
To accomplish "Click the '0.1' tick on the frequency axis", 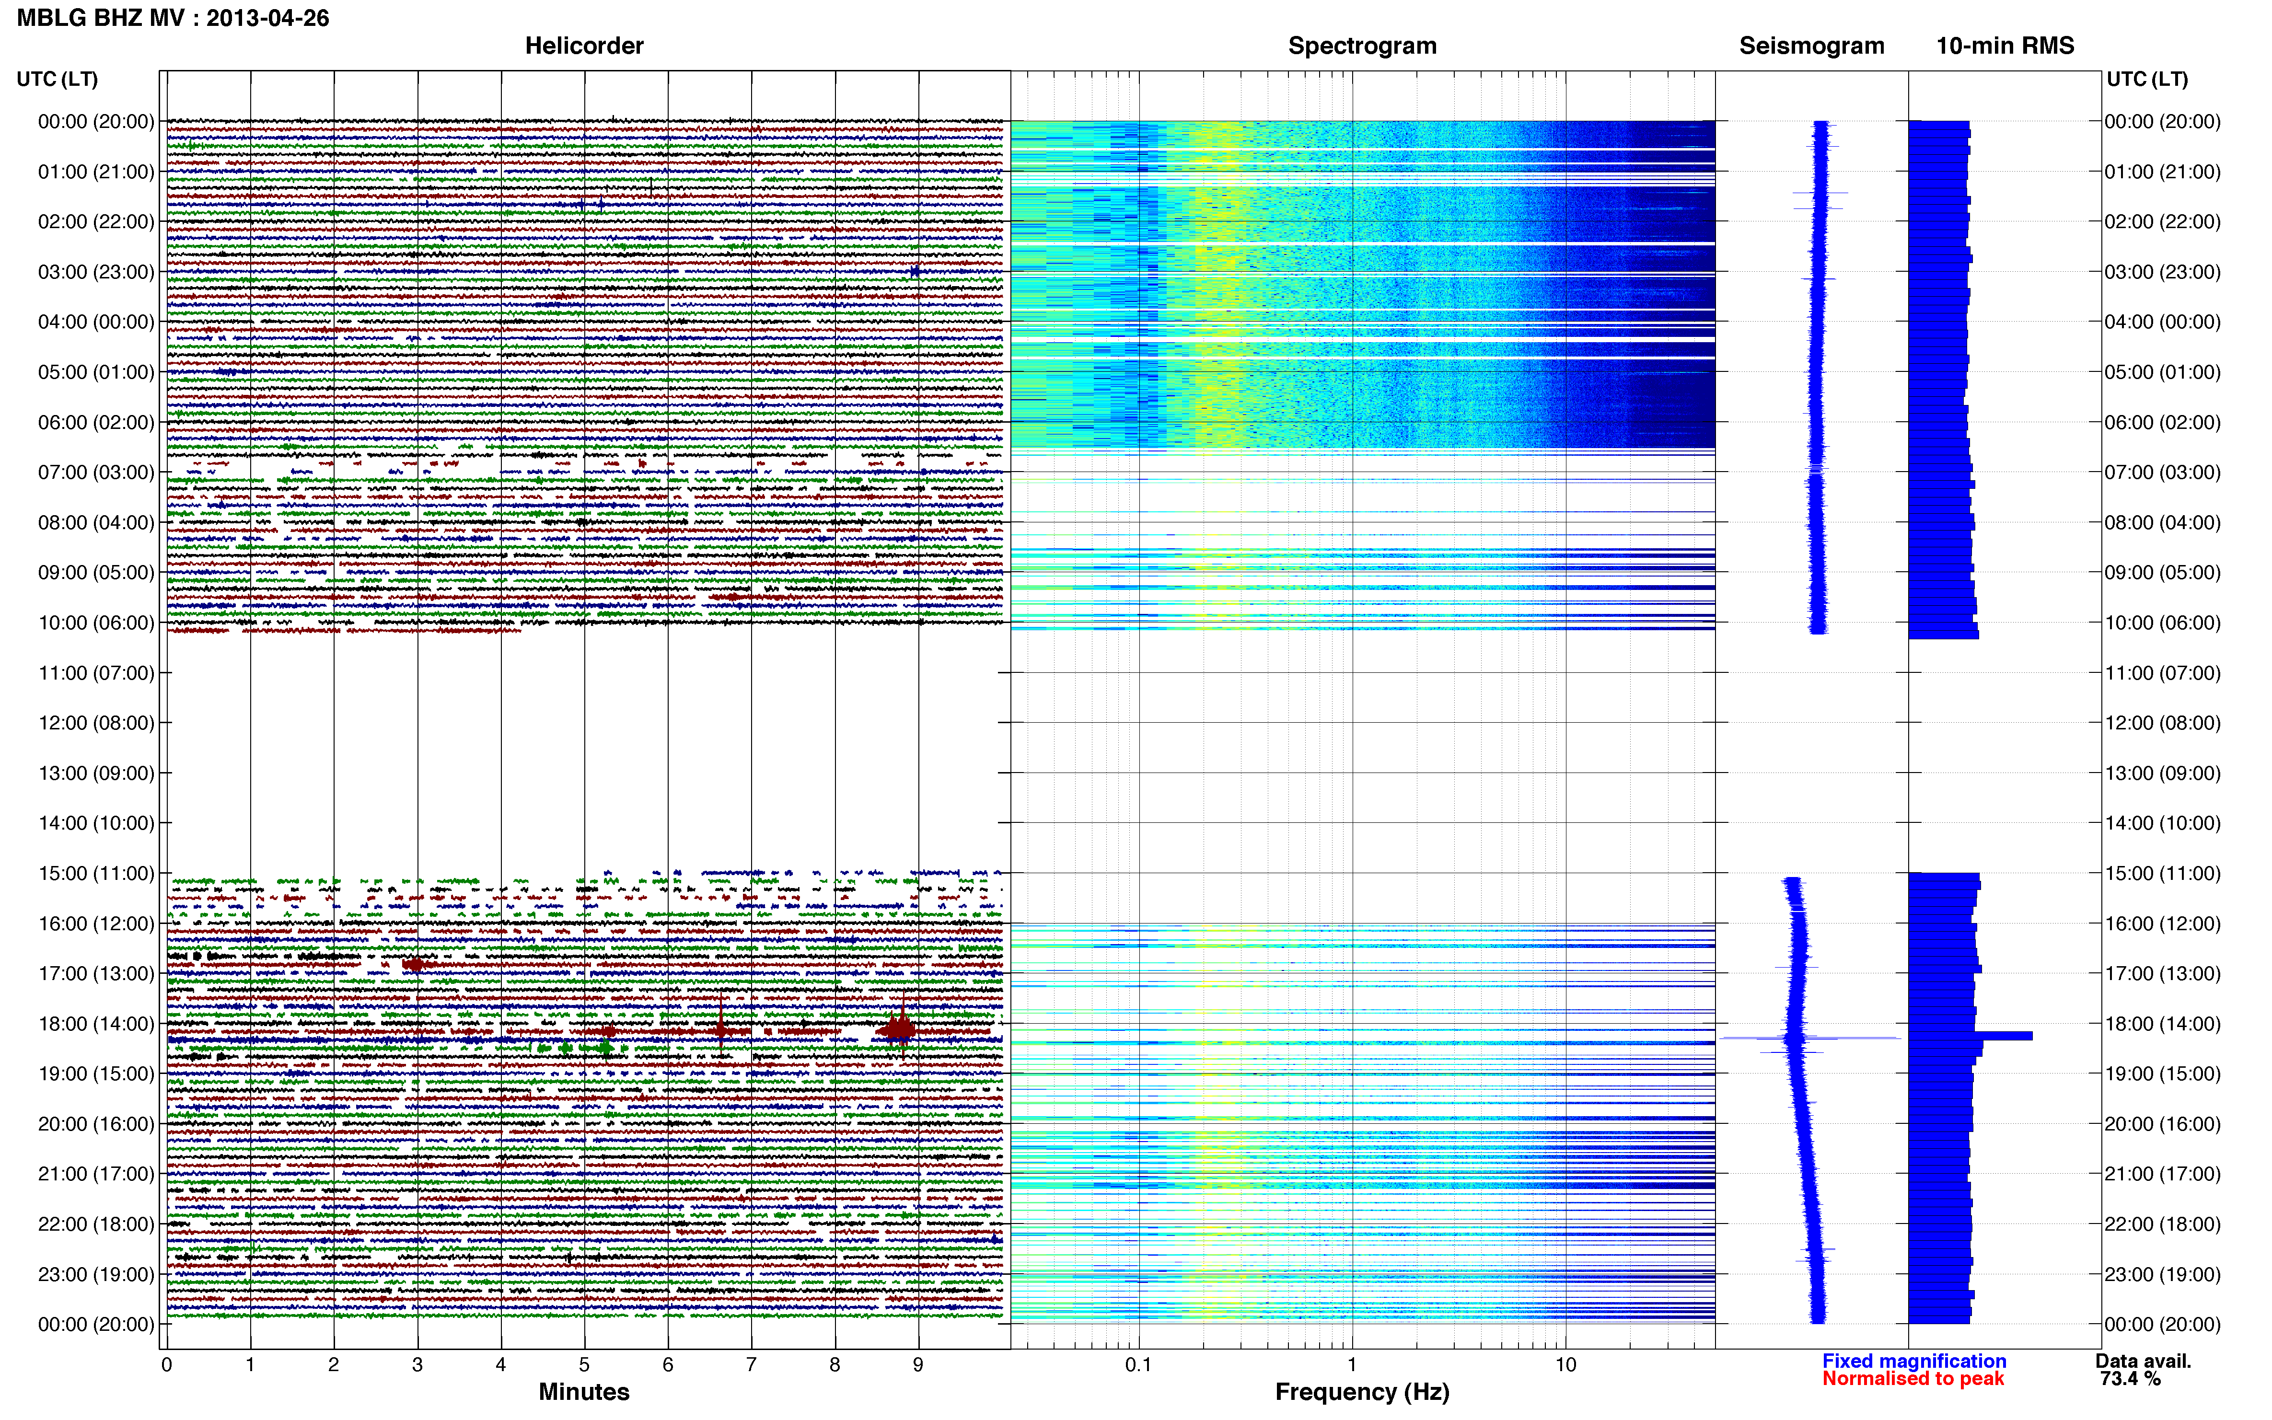I will point(1138,1364).
